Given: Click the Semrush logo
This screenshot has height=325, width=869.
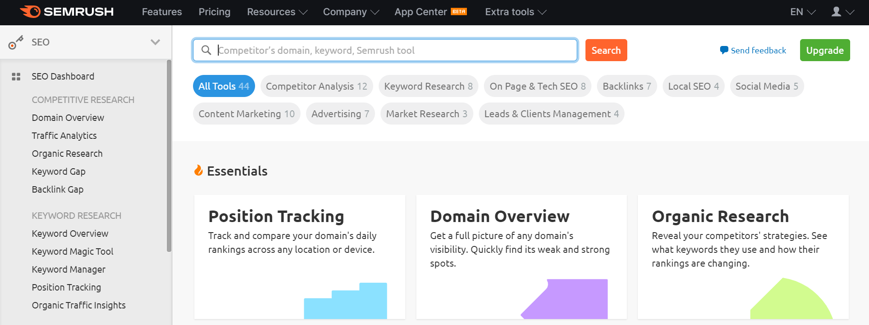Looking at the screenshot, I should click(x=67, y=11).
